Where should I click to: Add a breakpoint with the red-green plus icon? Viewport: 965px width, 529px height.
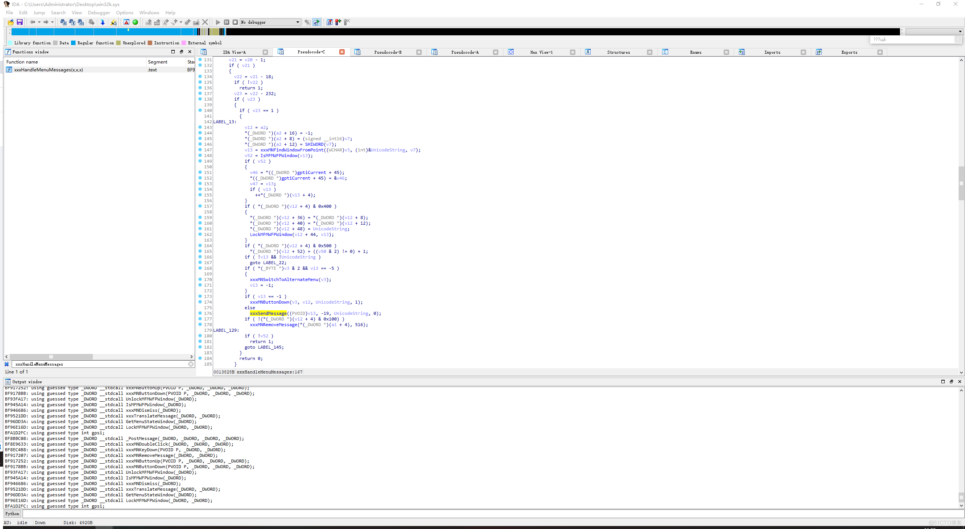pyautogui.click(x=338, y=22)
